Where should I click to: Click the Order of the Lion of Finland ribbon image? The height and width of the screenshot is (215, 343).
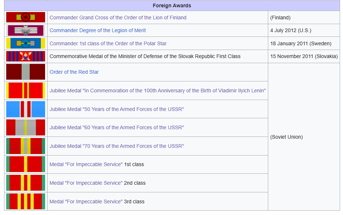click(26, 17)
